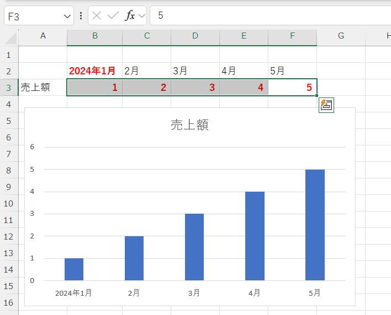Open the dropdown arrow next to fx
This screenshot has height=315, width=391.
142,16
